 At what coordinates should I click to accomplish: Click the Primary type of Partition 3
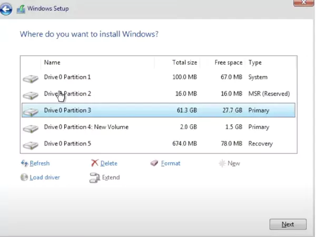[259, 111]
